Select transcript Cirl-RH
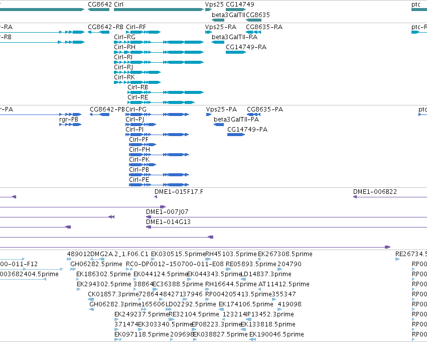This screenshot has height=342, width=427. [x=159, y=52]
